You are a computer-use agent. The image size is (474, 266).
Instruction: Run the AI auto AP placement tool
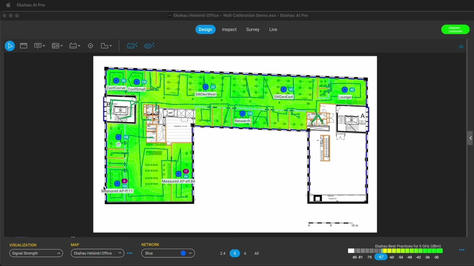click(x=131, y=45)
